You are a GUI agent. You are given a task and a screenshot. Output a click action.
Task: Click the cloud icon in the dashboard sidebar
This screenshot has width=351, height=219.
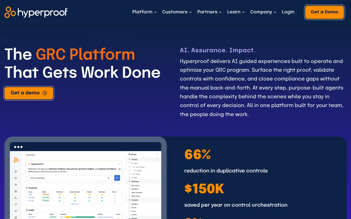[16, 211]
